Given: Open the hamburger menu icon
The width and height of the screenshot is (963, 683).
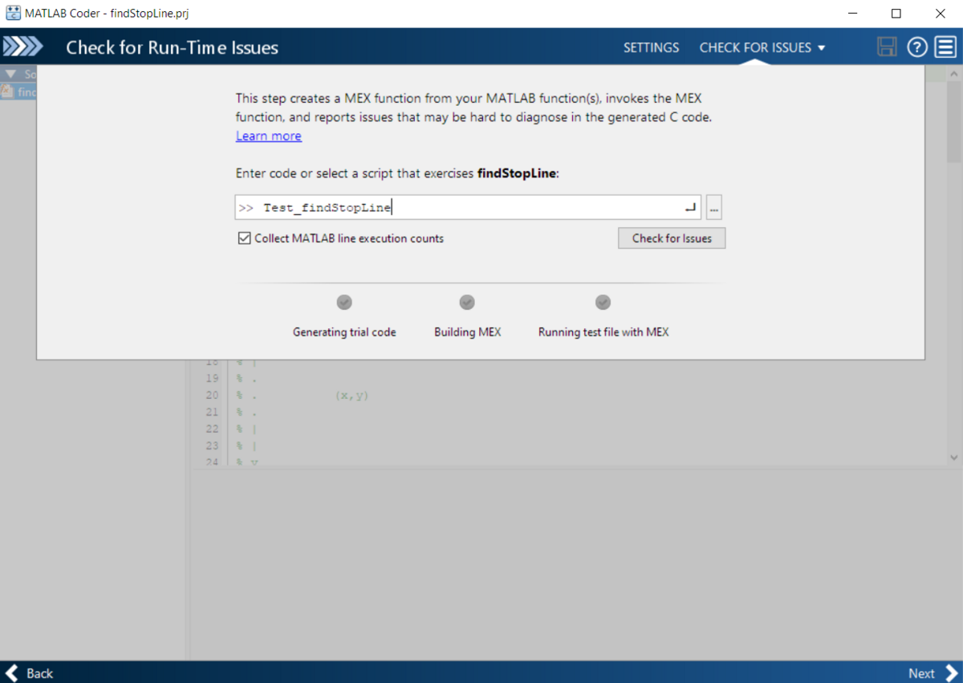Looking at the screenshot, I should click(945, 47).
